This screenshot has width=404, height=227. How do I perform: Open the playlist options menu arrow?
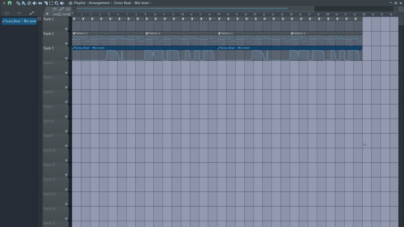click(4, 3)
